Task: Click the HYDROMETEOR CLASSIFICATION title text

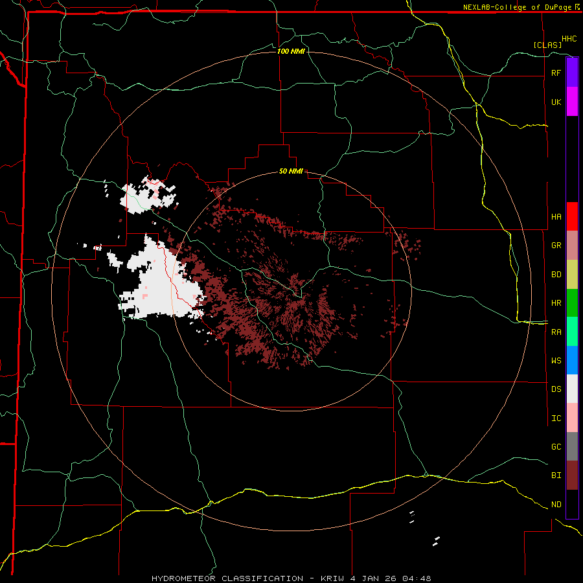Action: [x=227, y=578]
